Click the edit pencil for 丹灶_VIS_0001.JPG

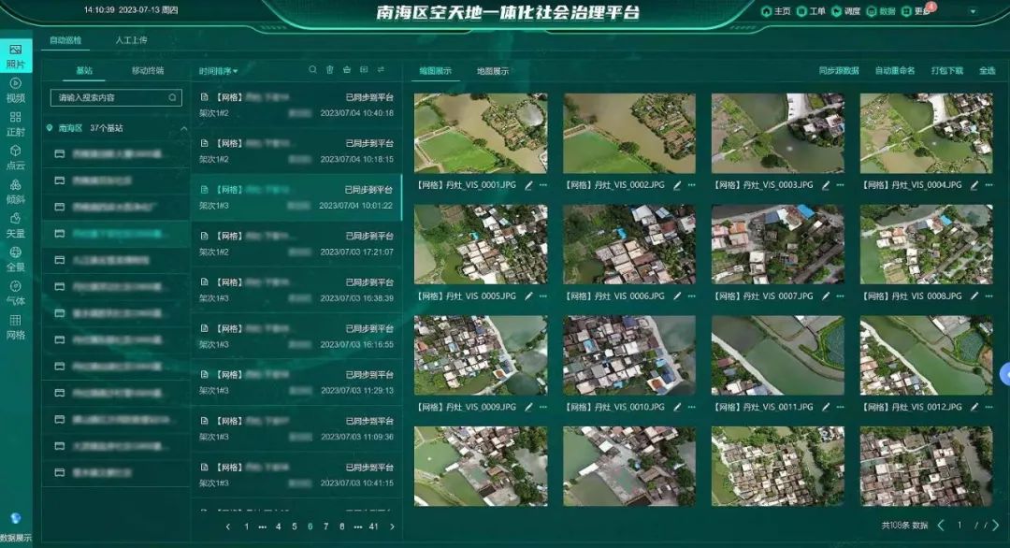pos(528,185)
